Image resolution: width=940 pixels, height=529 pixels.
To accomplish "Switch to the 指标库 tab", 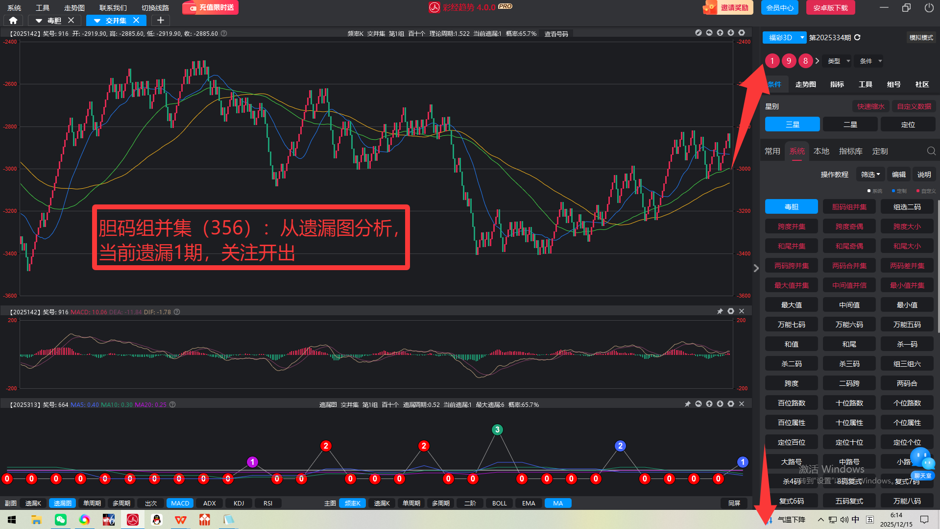I will [850, 151].
